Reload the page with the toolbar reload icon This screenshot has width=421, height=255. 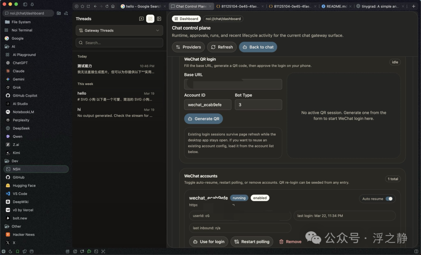click(x=107, y=6)
